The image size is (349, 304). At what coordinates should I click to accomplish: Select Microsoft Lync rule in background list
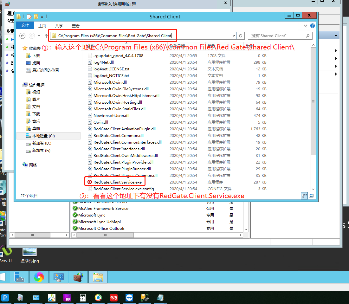tap(92, 215)
